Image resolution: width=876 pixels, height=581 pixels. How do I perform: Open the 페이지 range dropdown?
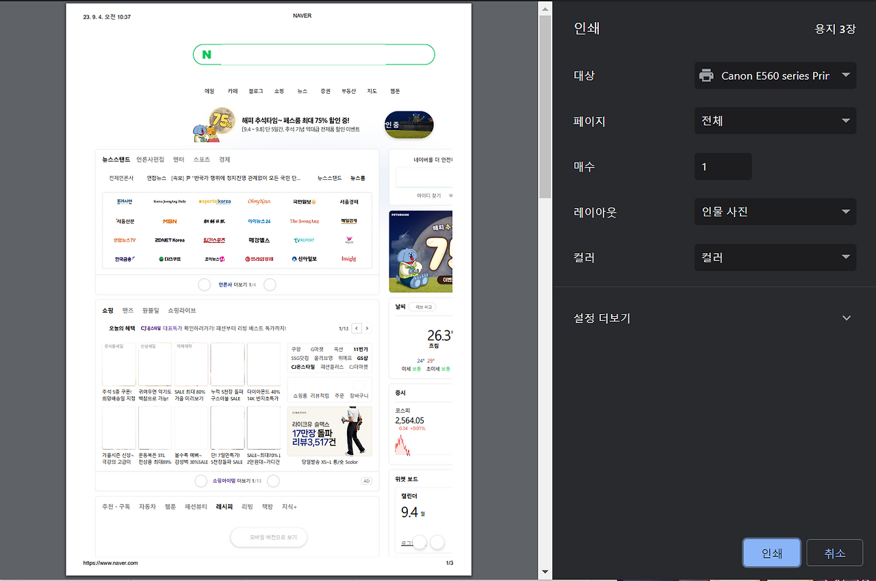click(775, 120)
